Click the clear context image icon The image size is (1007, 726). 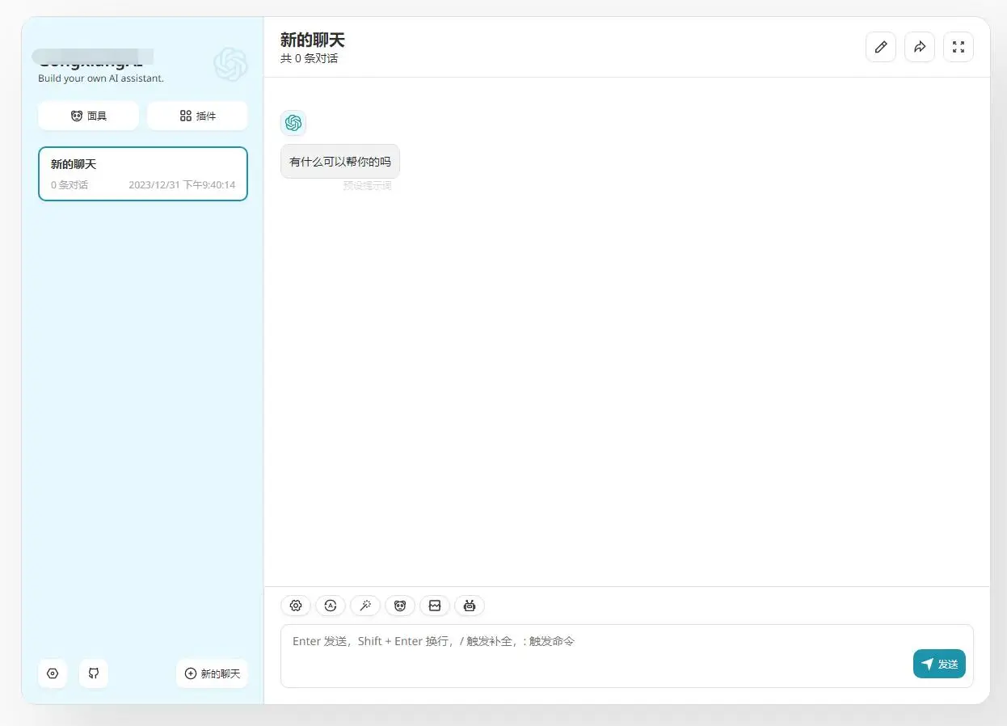(435, 606)
